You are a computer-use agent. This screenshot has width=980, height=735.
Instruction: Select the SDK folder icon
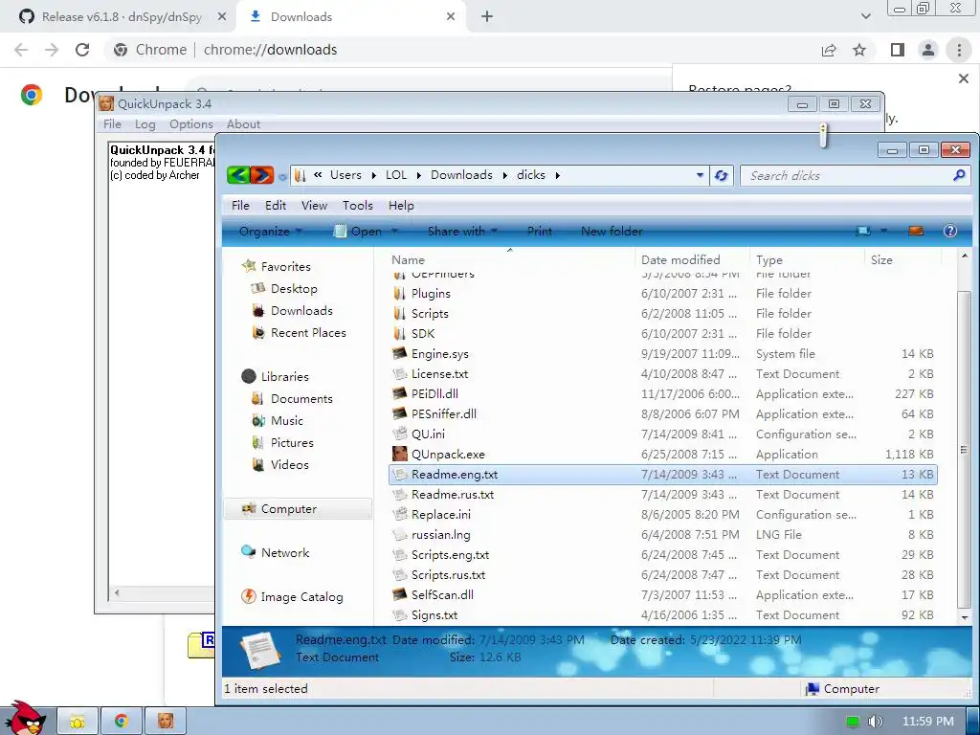[400, 334]
